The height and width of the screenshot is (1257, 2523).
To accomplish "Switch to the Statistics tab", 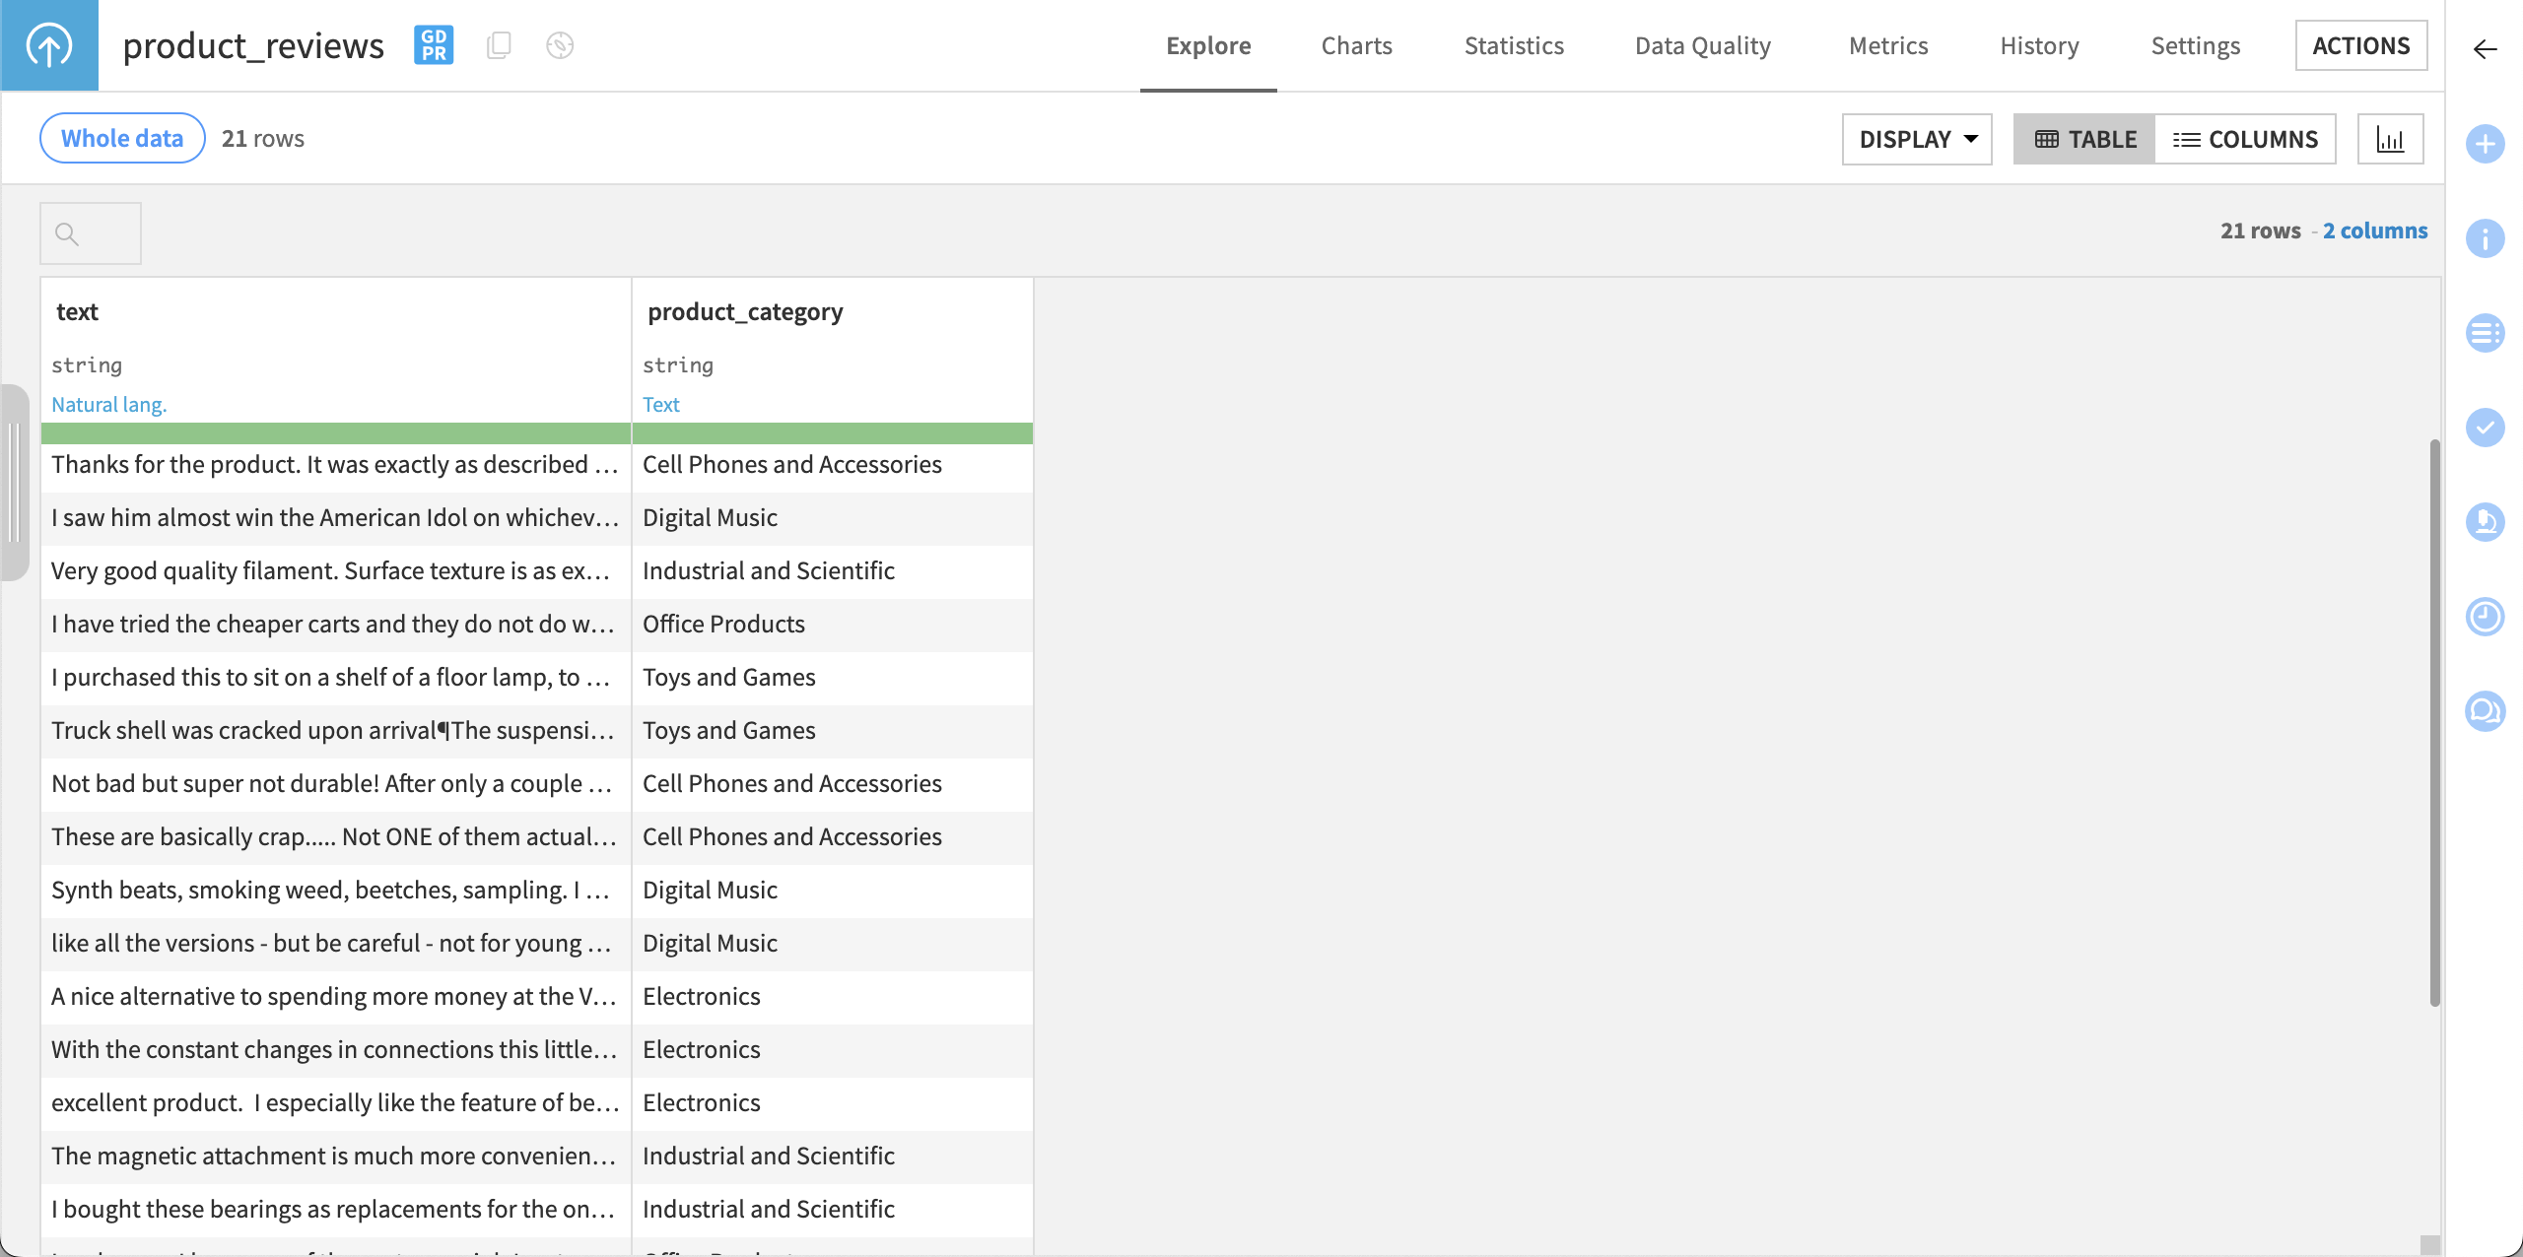I will (1514, 45).
